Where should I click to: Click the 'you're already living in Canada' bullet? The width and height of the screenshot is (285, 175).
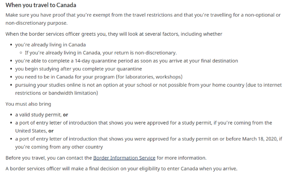tap(50, 45)
